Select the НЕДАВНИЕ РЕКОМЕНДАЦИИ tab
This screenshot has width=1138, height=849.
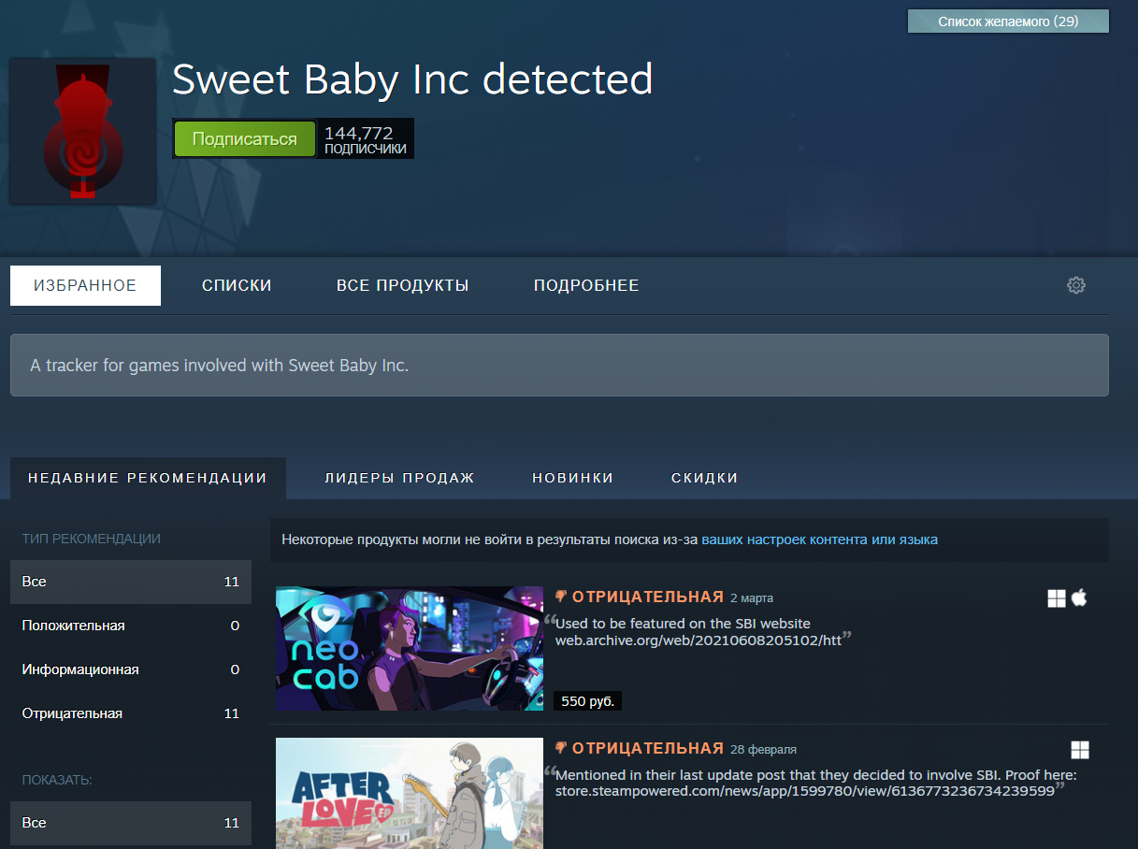148,478
